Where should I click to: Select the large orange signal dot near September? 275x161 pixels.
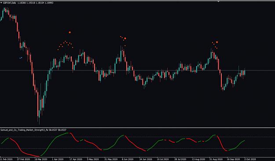tap(217, 42)
